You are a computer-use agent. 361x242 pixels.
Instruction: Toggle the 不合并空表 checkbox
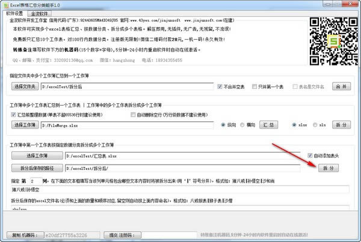(x=230, y=86)
